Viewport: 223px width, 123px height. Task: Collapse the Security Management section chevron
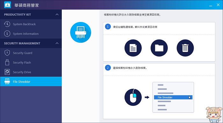click(x=57, y=43)
